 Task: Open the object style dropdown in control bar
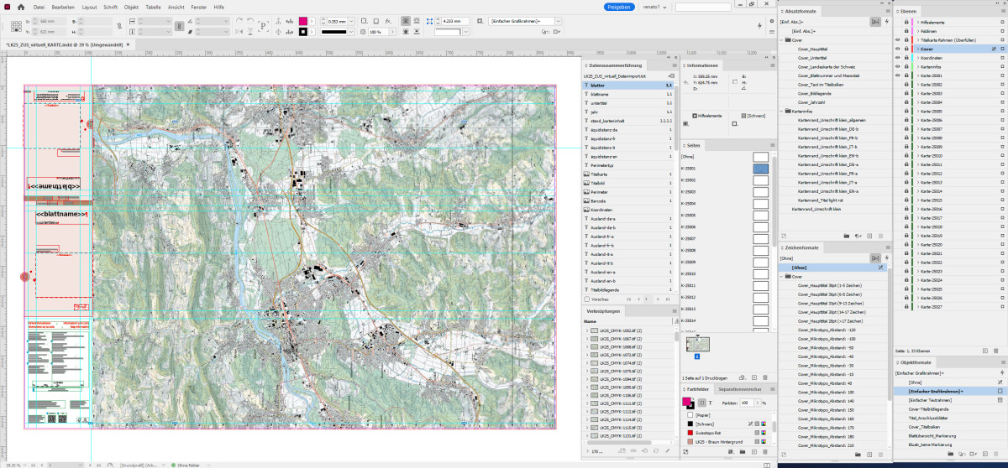(x=558, y=21)
